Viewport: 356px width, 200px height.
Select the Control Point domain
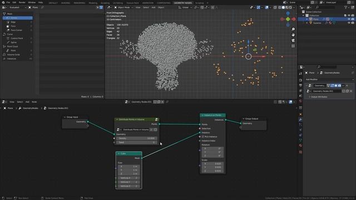pos(17,38)
